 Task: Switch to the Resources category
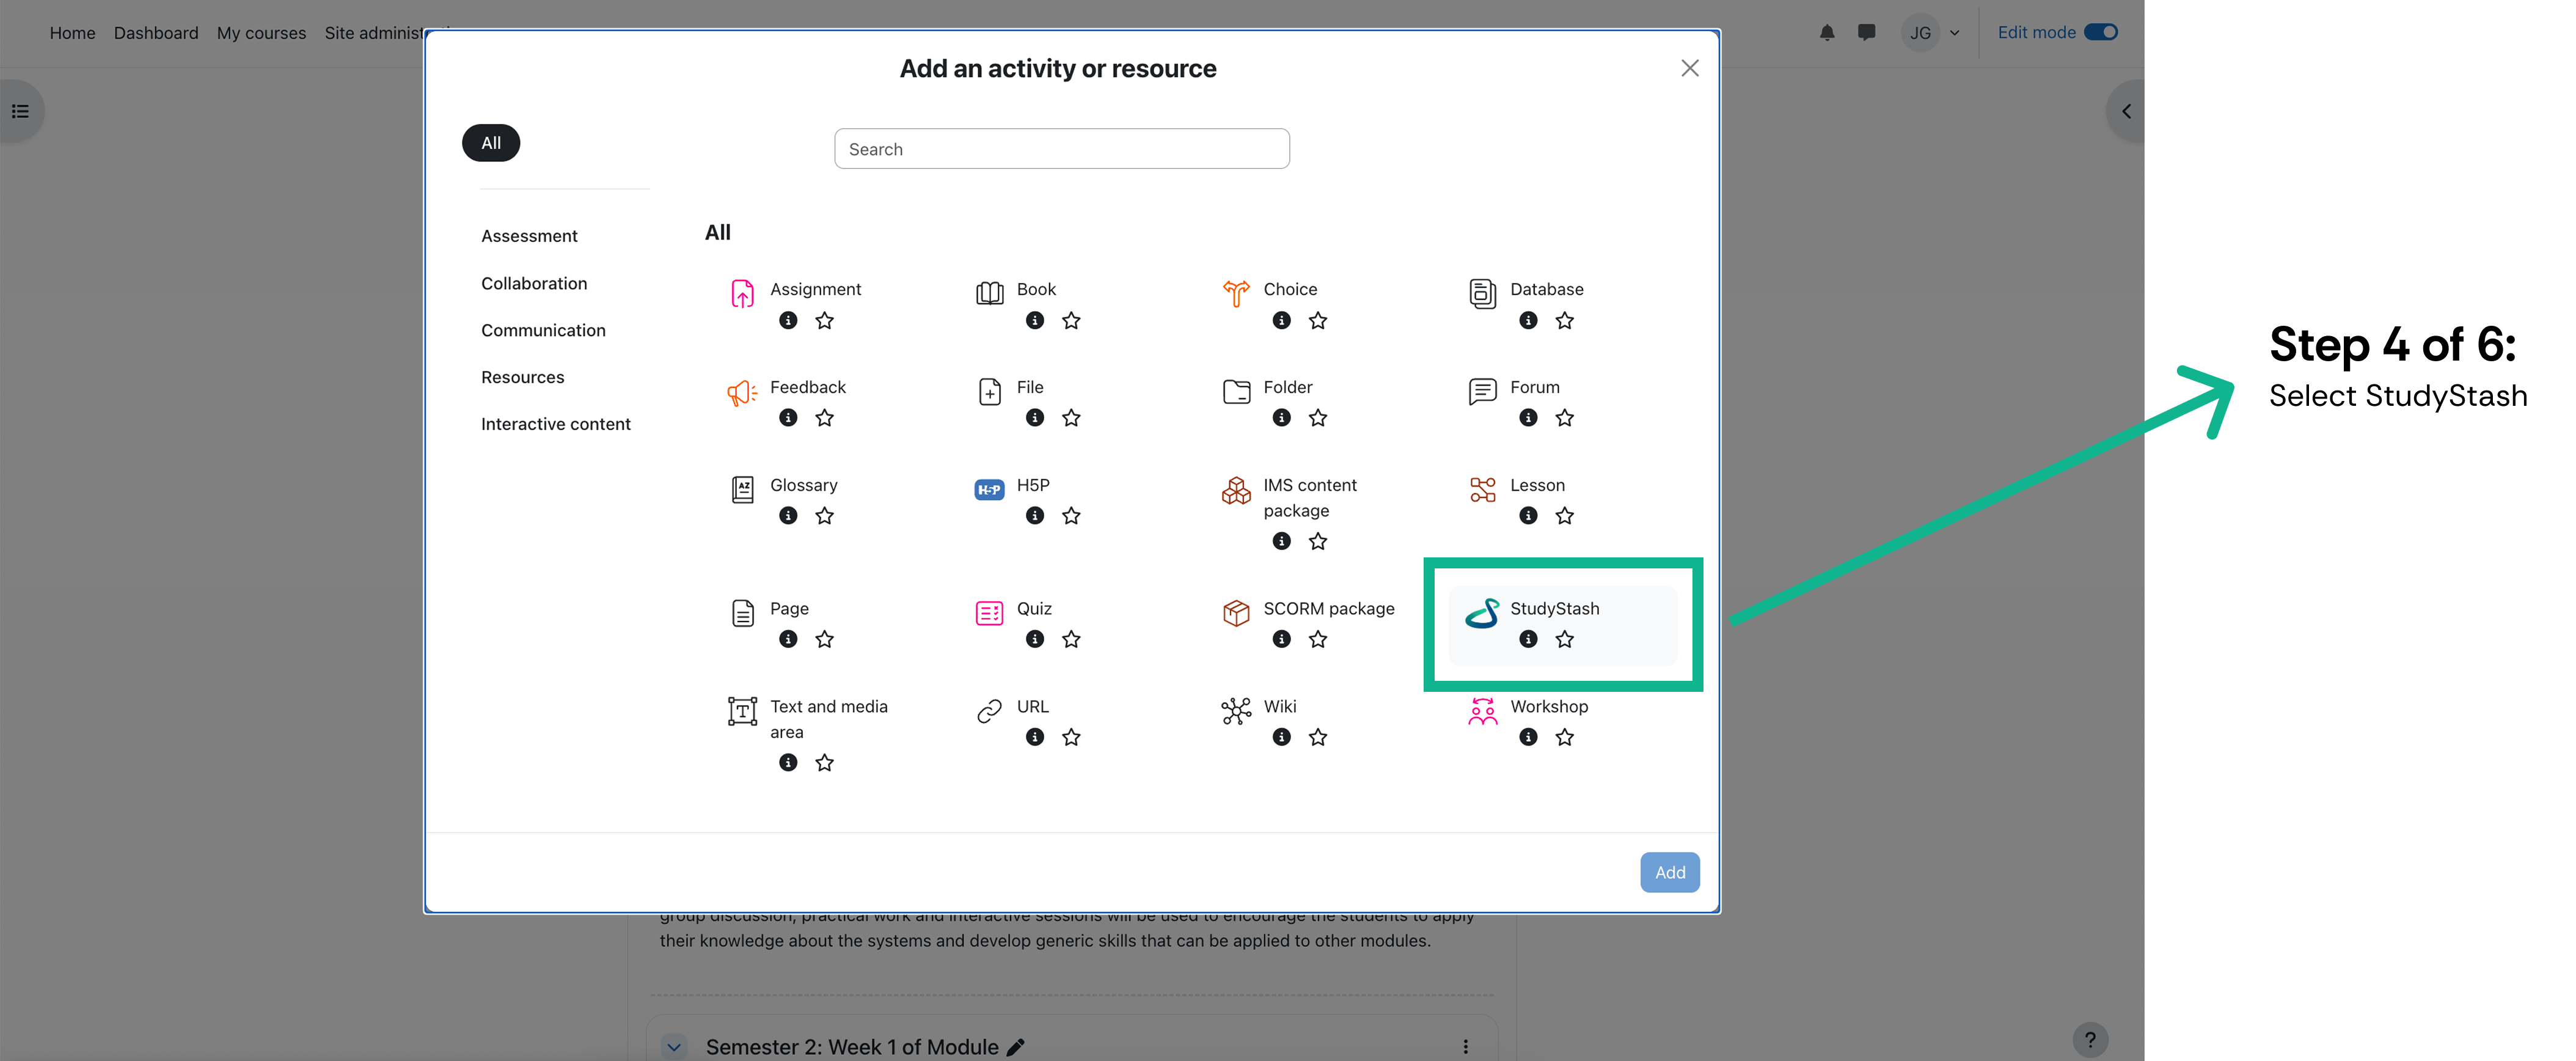(x=522, y=378)
